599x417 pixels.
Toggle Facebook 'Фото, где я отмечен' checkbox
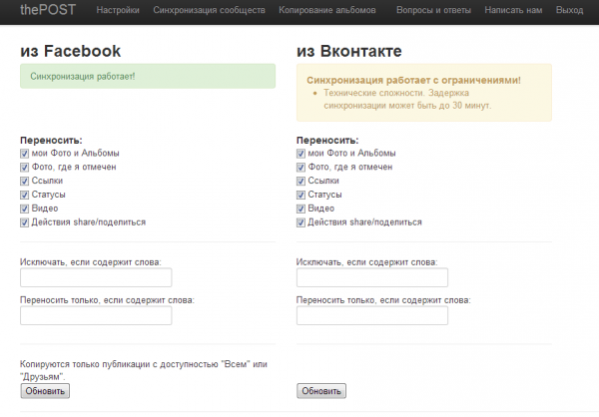(x=24, y=168)
